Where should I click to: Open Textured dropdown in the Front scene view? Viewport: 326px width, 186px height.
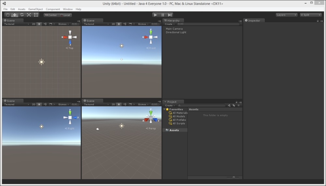click(96, 24)
